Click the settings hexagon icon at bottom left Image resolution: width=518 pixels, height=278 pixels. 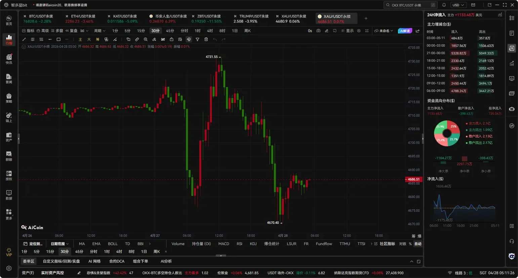[x=9, y=268]
